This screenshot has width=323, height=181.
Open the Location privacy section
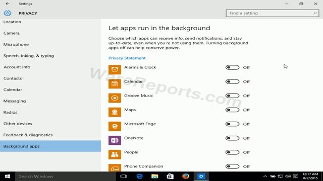click(x=50, y=22)
